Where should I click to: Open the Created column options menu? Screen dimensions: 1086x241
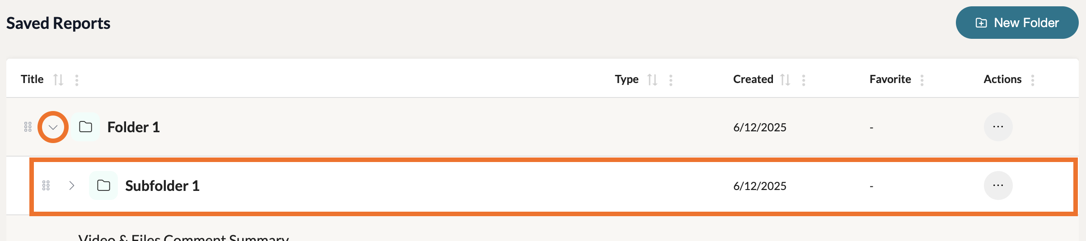[x=804, y=80]
